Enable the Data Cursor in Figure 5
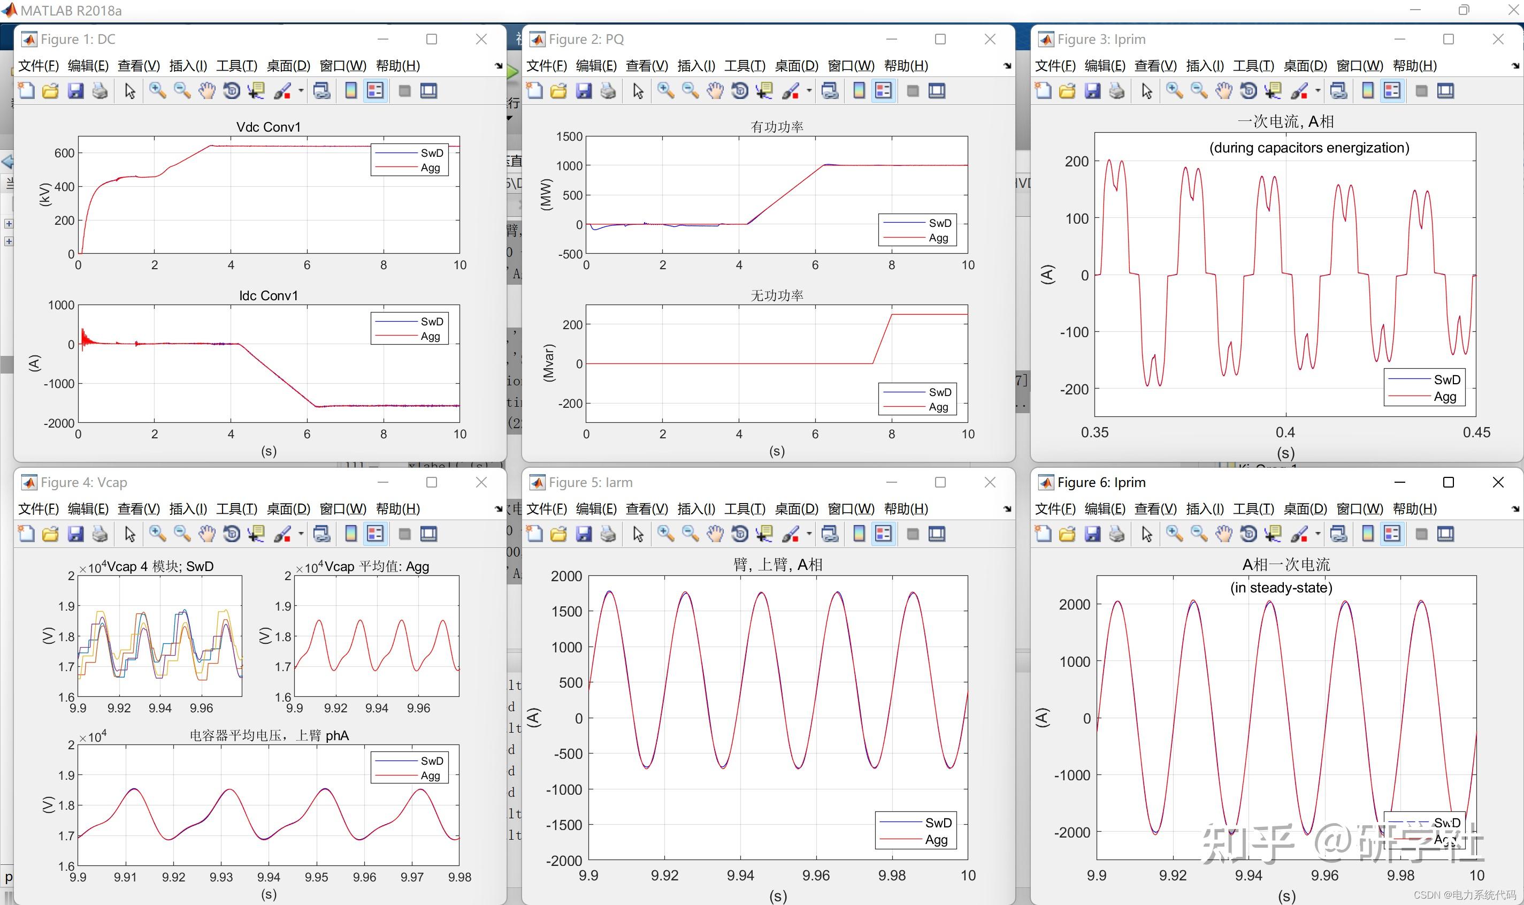The width and height of the screenshot is (1524, 905). point(763,533)
